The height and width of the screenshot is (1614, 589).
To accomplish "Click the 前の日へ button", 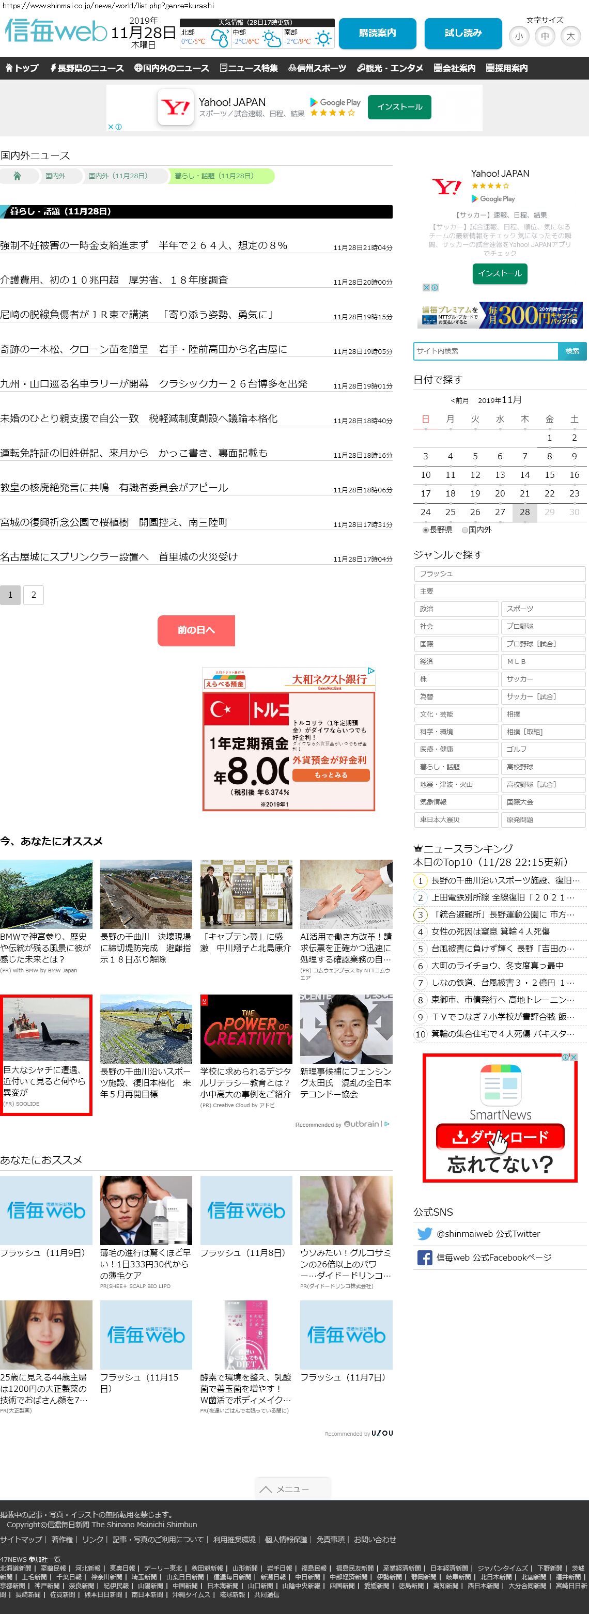I will point(195,630).
